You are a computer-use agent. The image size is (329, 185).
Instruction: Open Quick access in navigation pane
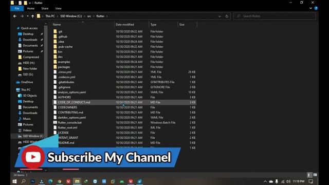[29, 28]
